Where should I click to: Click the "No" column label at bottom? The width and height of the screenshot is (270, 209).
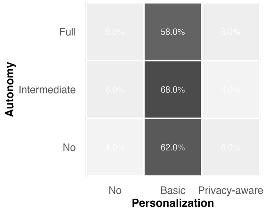pos(115,190)
